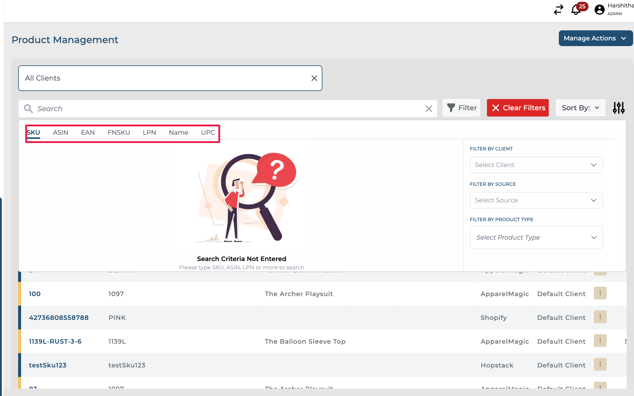Switch to the ASIN search tab

(60, 133)
